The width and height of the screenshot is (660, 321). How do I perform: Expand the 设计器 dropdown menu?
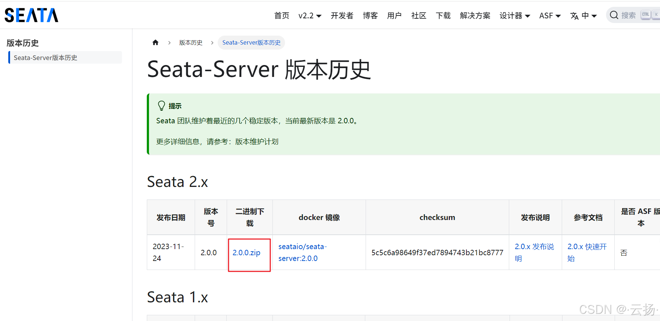point(515,15)
